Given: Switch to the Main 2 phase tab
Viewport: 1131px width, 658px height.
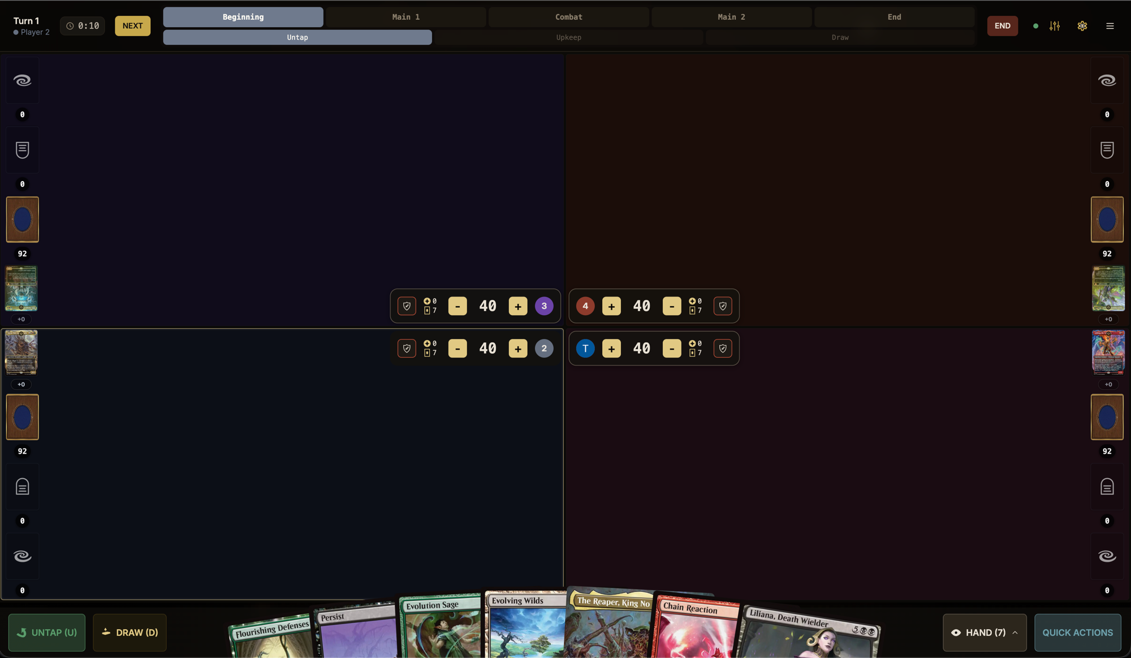Looking at the screenshot, I should 732,17.
